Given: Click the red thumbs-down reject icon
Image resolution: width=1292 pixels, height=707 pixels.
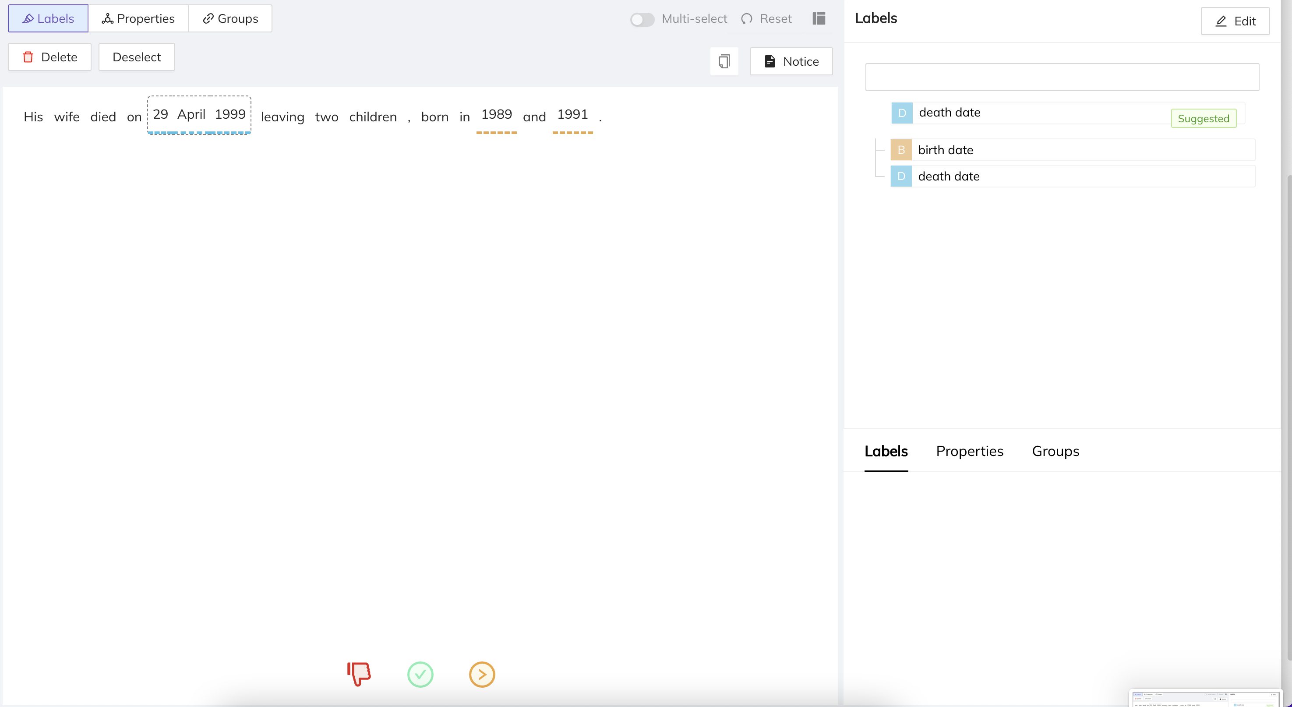Looking at the screenshot, I should [359, 674].
